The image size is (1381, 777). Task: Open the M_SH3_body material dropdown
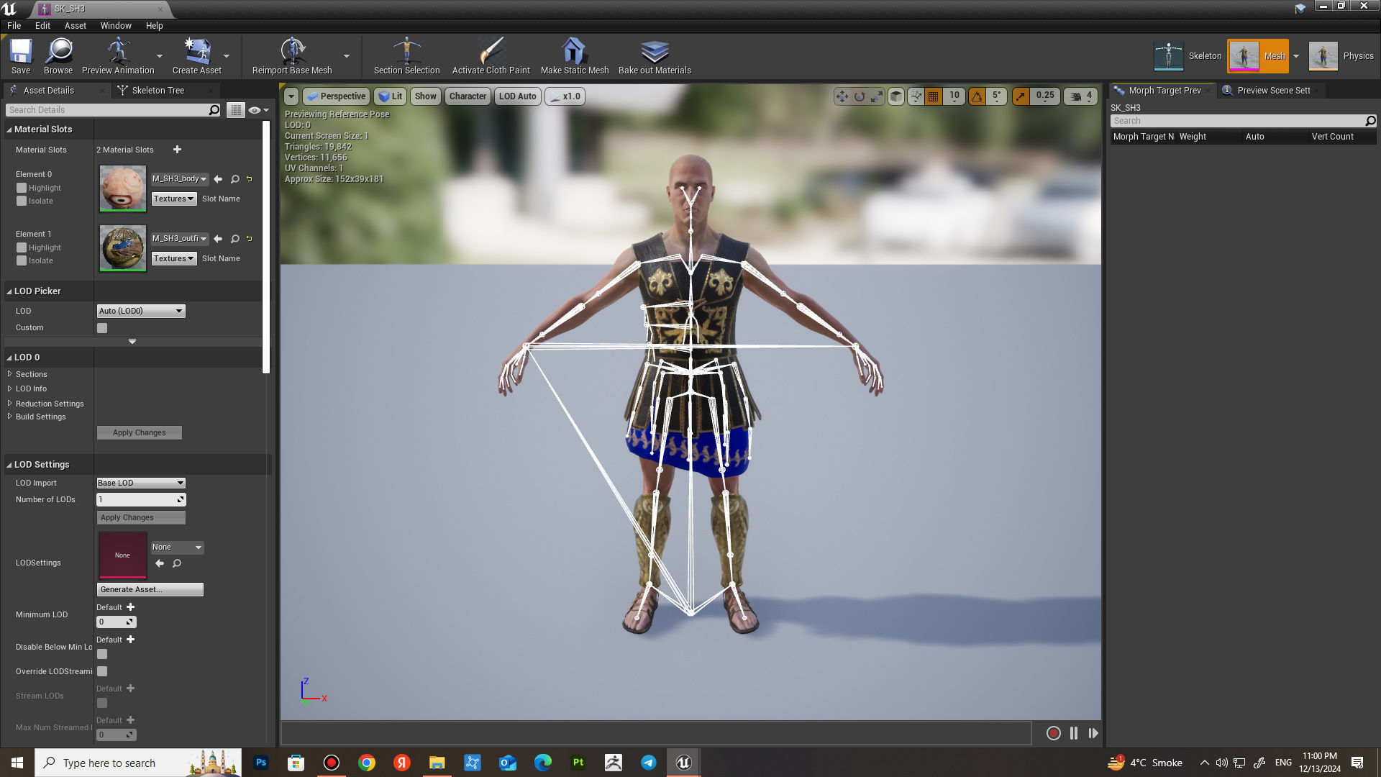click(179, 179)
